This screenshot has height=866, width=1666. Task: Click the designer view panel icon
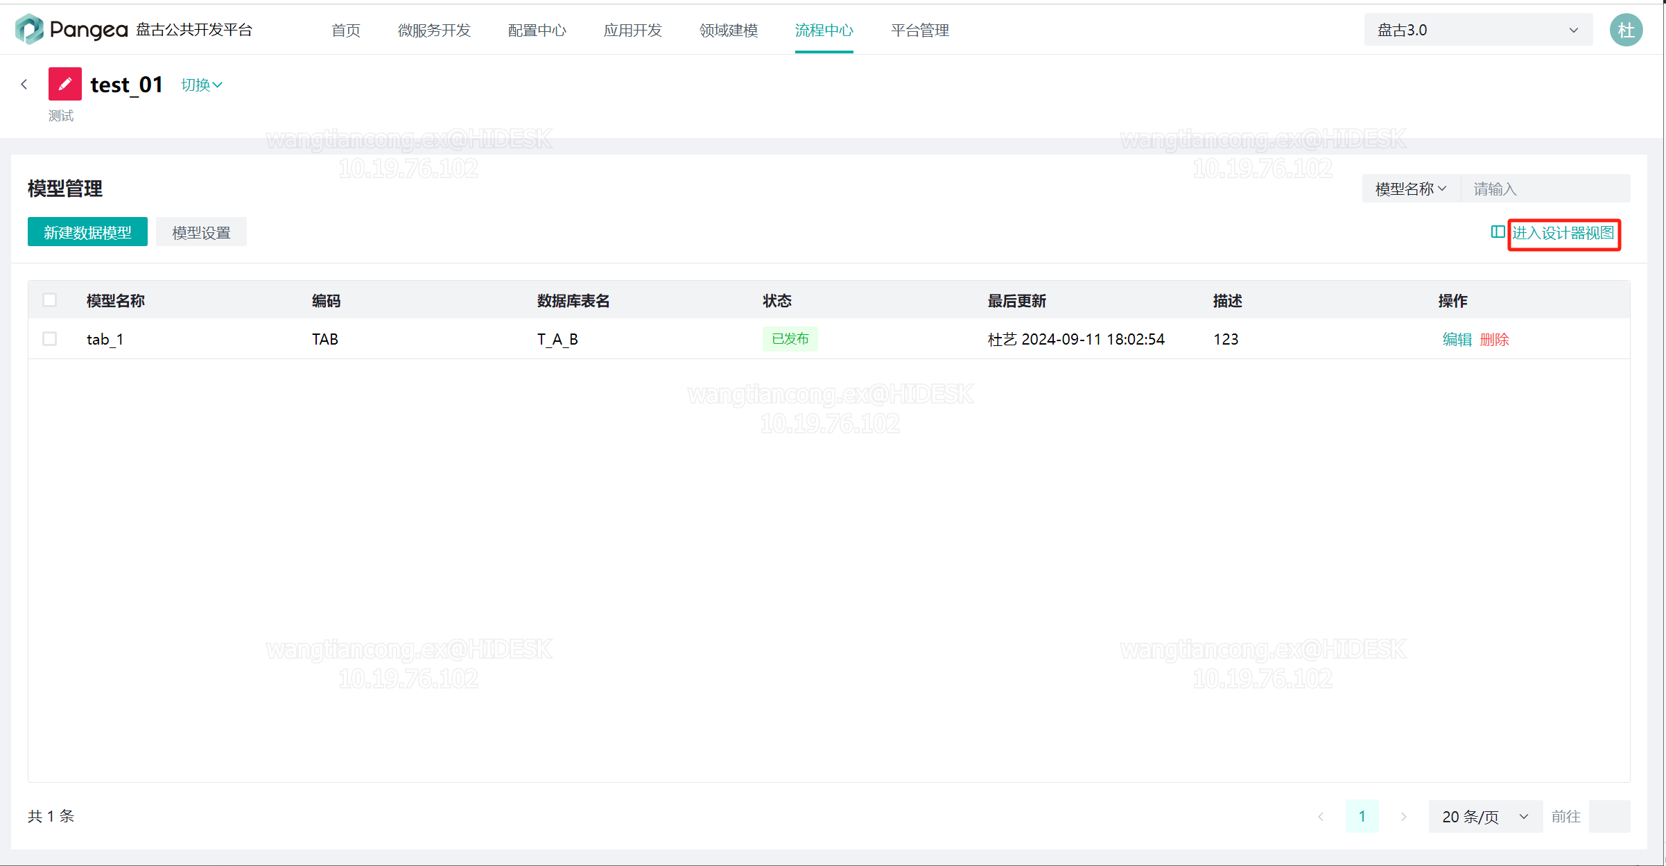1498,232
